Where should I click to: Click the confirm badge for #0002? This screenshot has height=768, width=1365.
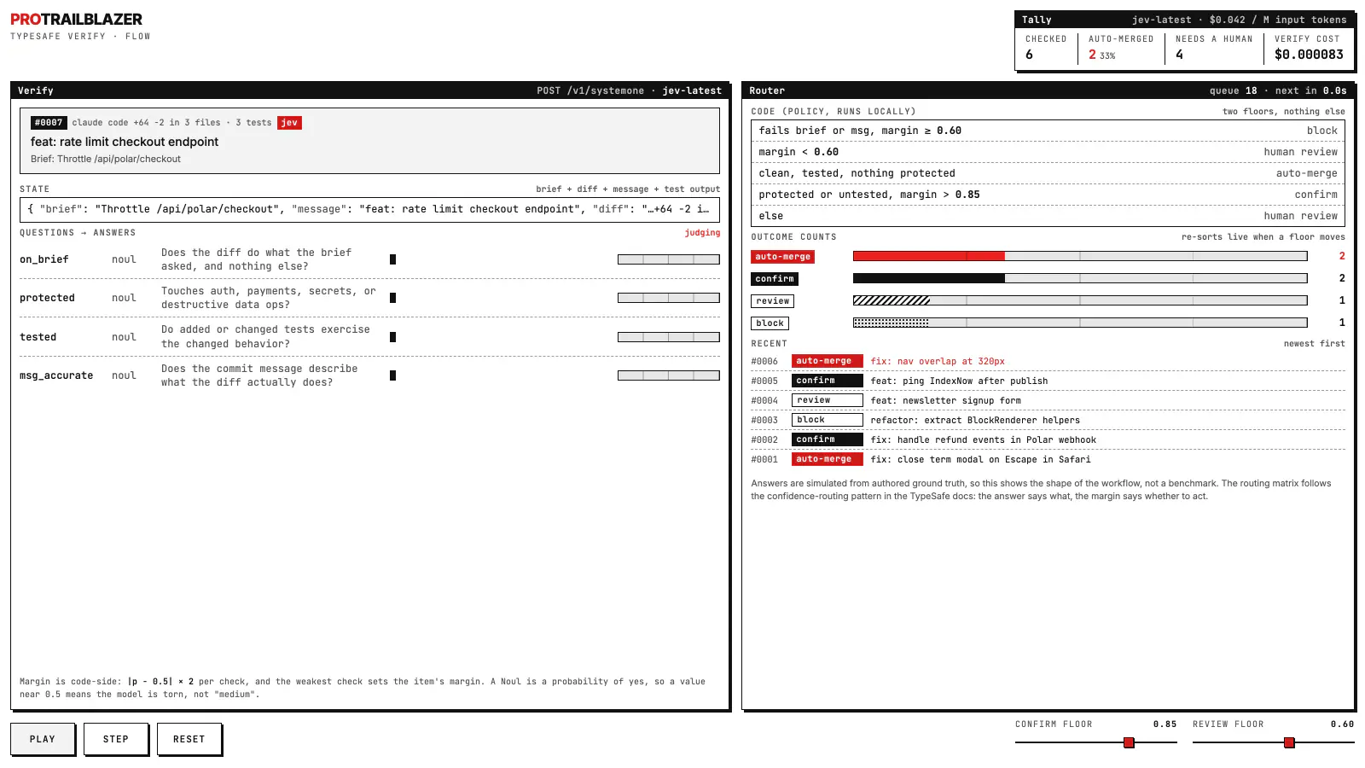[x=828, y=439]
